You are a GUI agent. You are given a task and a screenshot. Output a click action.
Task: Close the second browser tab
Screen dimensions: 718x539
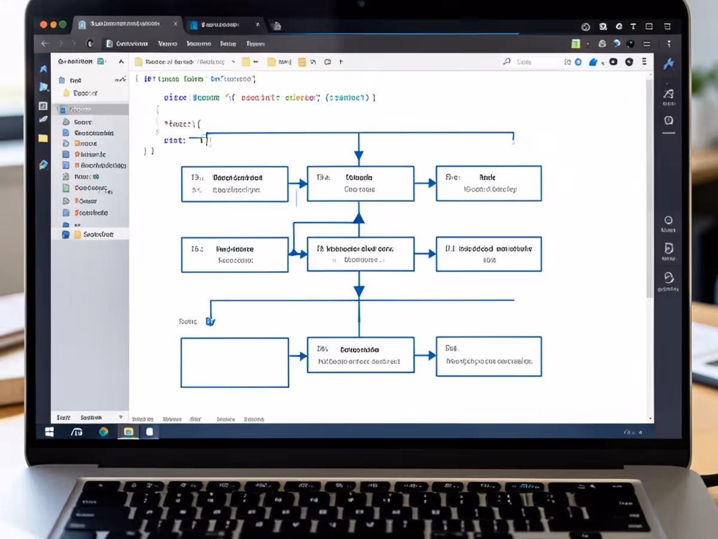(258, 25)
